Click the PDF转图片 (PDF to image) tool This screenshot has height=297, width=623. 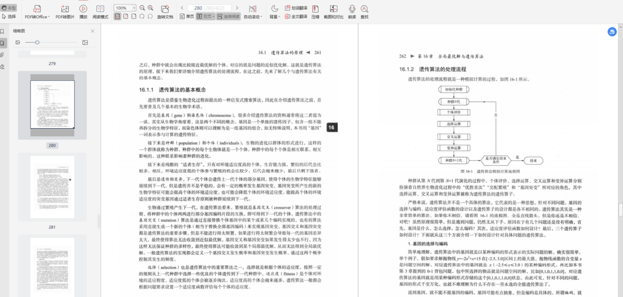click(65, 12)
